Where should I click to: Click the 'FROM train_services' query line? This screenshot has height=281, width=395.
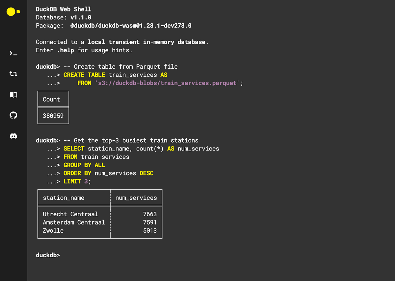pyautogui.click(x=96, y=157)
